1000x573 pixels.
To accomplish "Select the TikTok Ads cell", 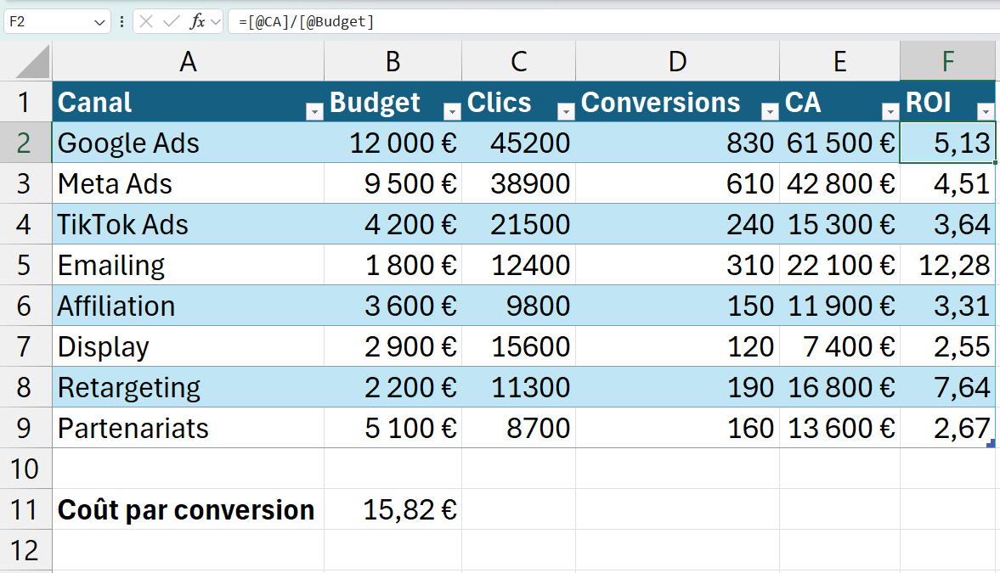I will click(188, 224).
